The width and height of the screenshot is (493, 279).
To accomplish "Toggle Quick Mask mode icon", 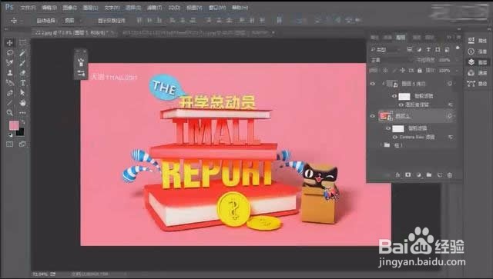I will [x=10, y=144].
